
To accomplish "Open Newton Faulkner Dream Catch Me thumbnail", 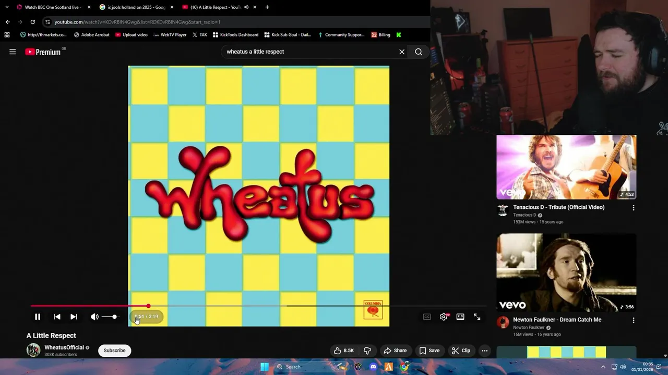I will tap(566, 272).
